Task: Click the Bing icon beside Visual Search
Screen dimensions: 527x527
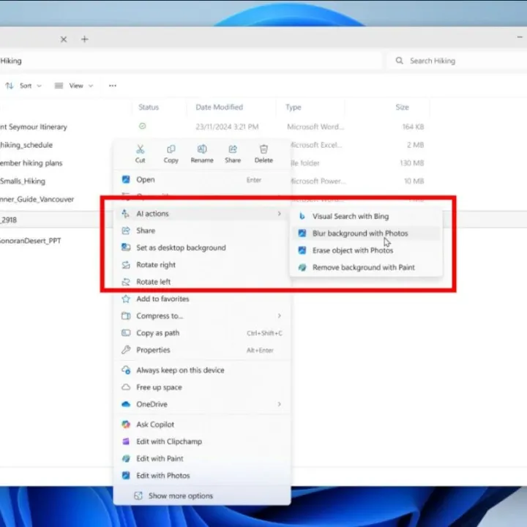Action: [302, 216]
